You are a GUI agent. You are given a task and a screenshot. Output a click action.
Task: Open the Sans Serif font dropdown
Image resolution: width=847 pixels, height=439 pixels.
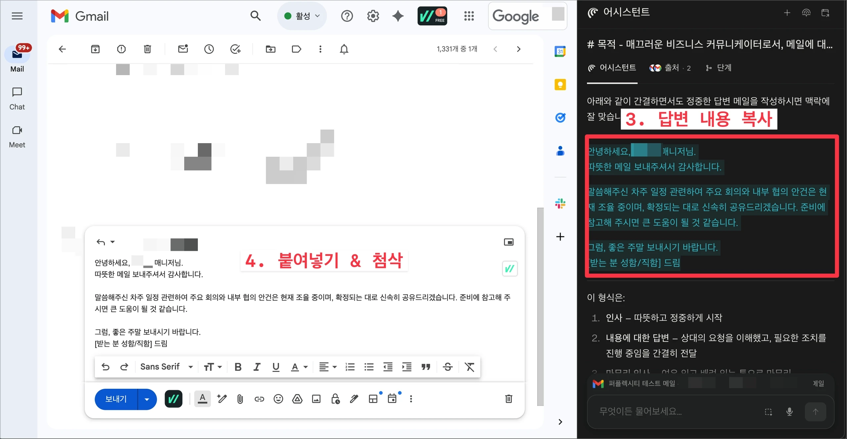[166, 367]
